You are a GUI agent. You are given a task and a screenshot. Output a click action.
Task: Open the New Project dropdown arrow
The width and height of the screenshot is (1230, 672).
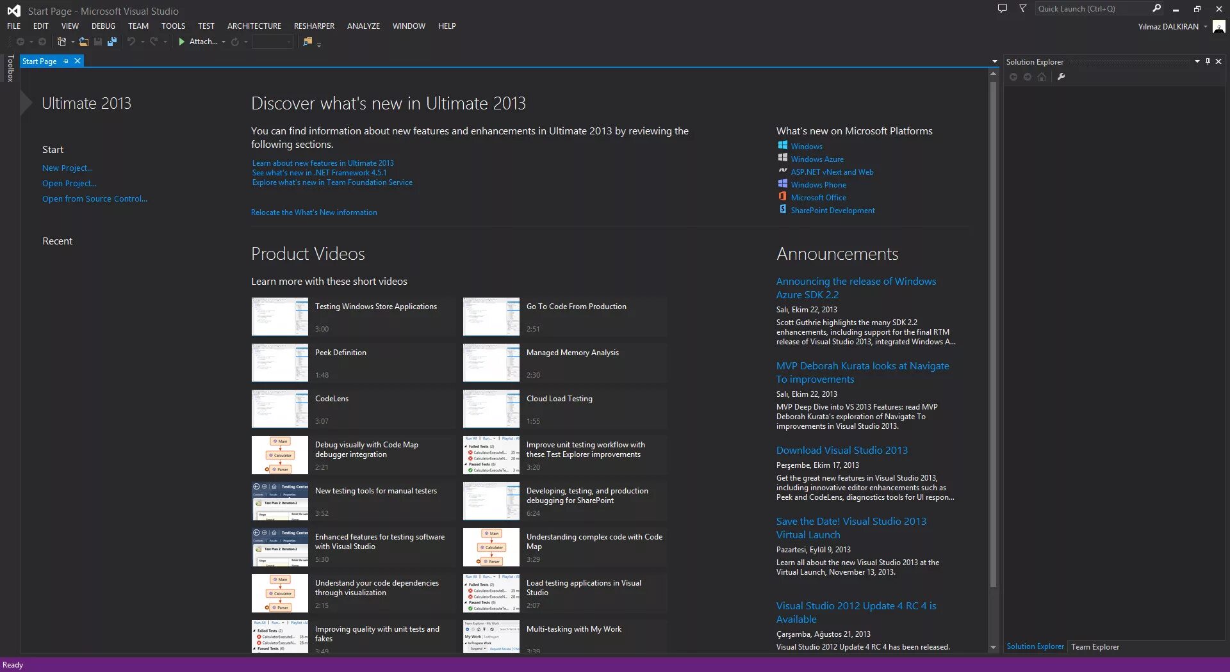72,42
